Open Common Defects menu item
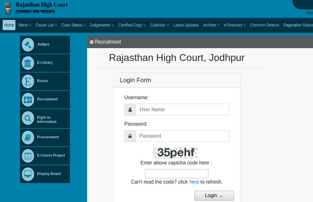 [x=264, y=25]
